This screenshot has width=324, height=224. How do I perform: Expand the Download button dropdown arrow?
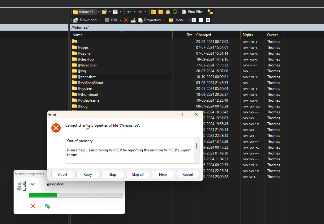[100, 20]
